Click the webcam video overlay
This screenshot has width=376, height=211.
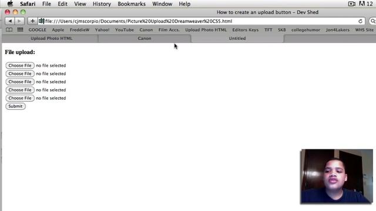[337, 176]
